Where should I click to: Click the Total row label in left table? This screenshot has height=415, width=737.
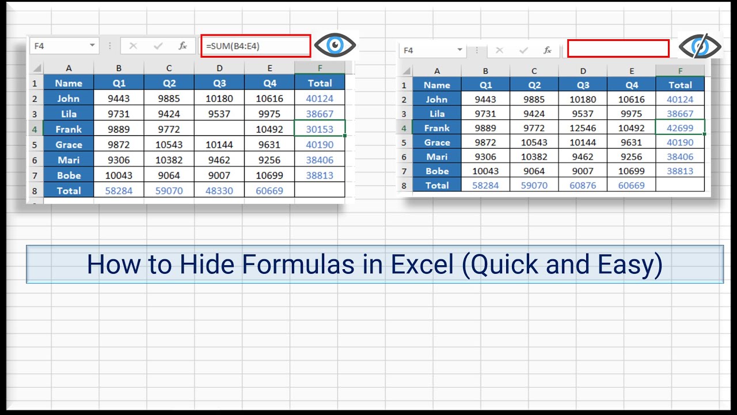pos(69,190)
